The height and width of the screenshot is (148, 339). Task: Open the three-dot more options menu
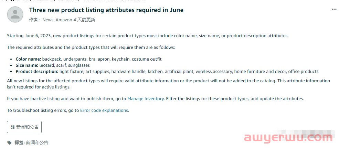pyautogui.click(x=334, y=9)
